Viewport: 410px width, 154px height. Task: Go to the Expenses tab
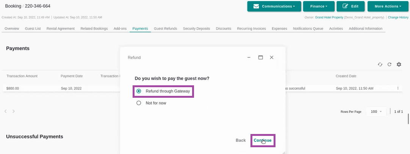click(279, 29)
